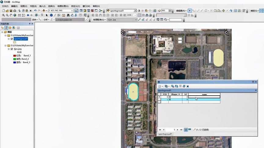Click the 编辑器(R) dropdown button
This screenshot has height=148, width=264.
[181, 11]
